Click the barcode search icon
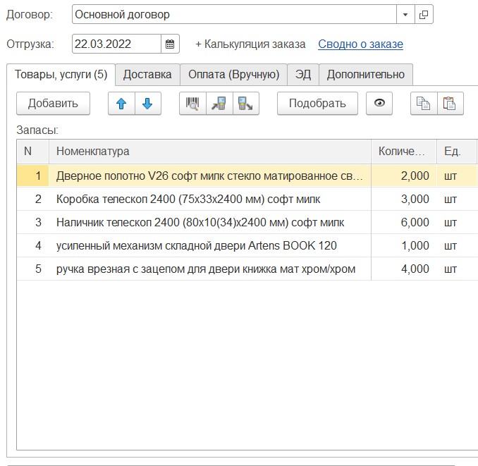478x466 pixels. click(x=192, y=104)
